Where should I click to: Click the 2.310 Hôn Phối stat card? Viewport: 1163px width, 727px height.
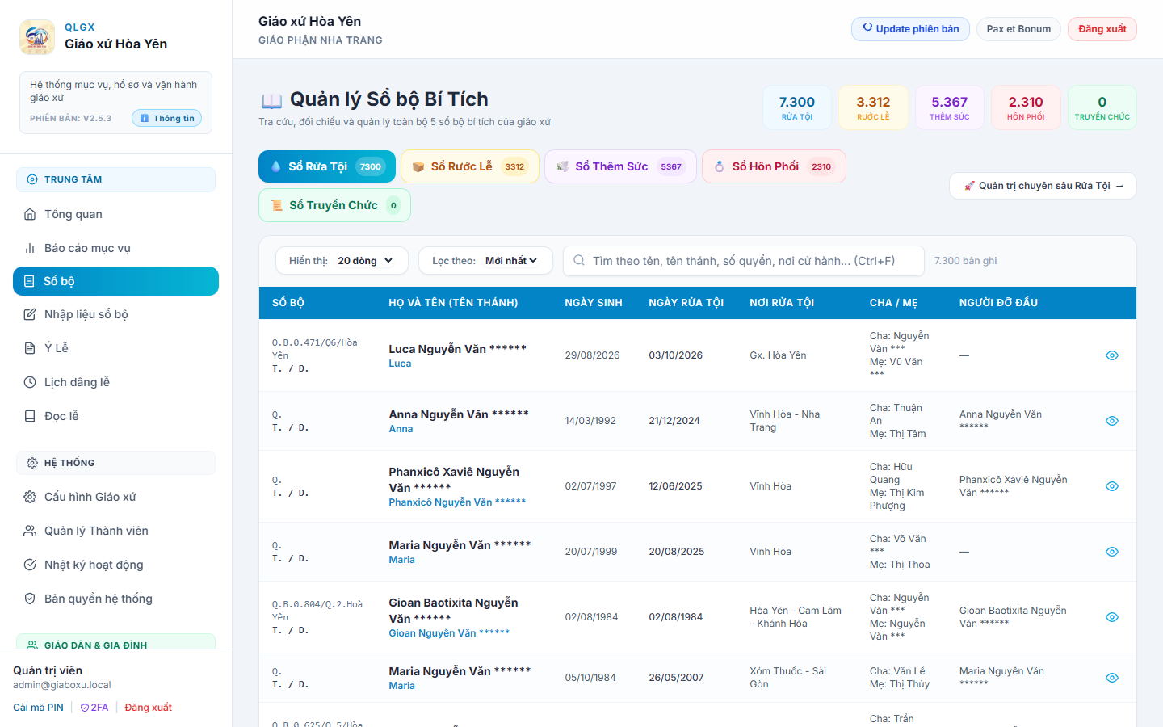(1026, 107)
